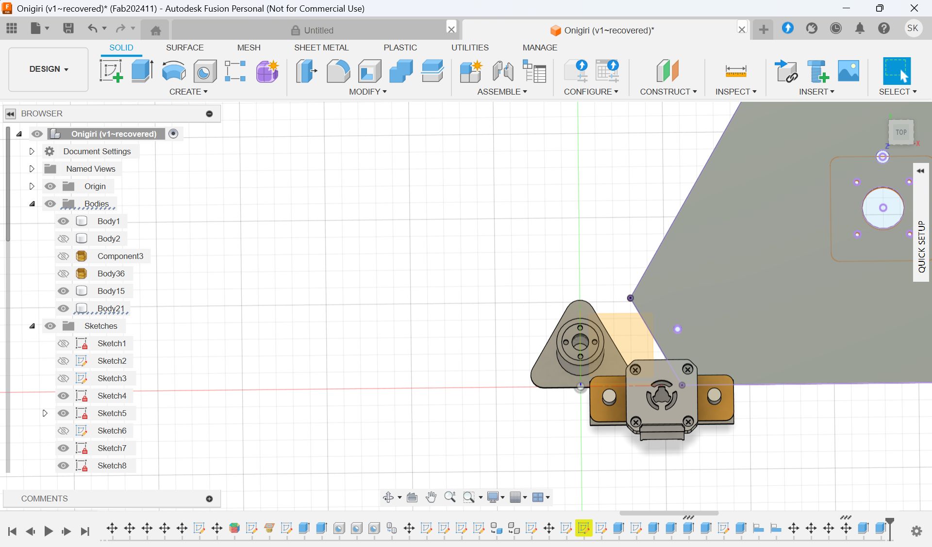Open the notifications bell
The height and width of the screenshot is (547, 932).
click(x=860, y=28)
